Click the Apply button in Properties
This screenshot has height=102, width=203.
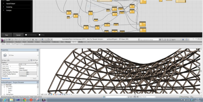tap(35, 78)
